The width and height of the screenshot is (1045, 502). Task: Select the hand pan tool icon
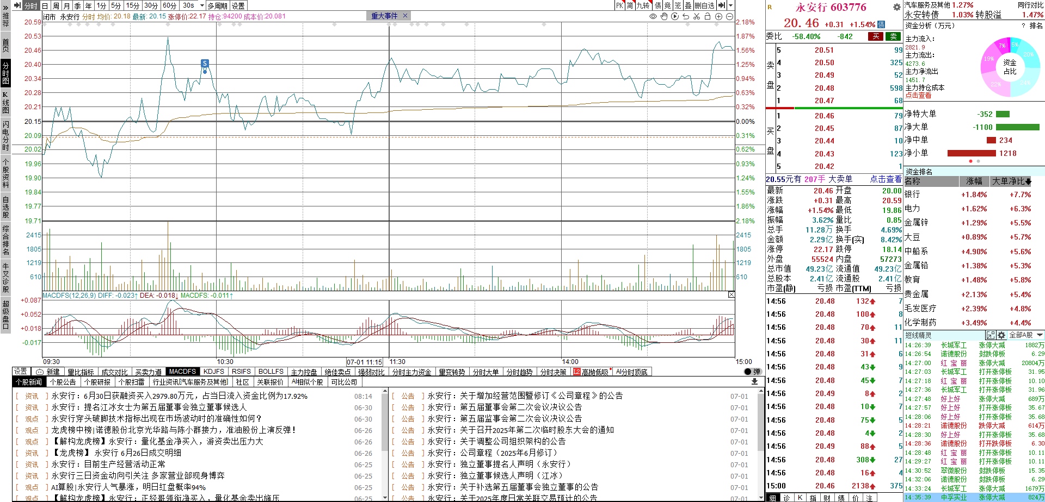pos(664,16)
